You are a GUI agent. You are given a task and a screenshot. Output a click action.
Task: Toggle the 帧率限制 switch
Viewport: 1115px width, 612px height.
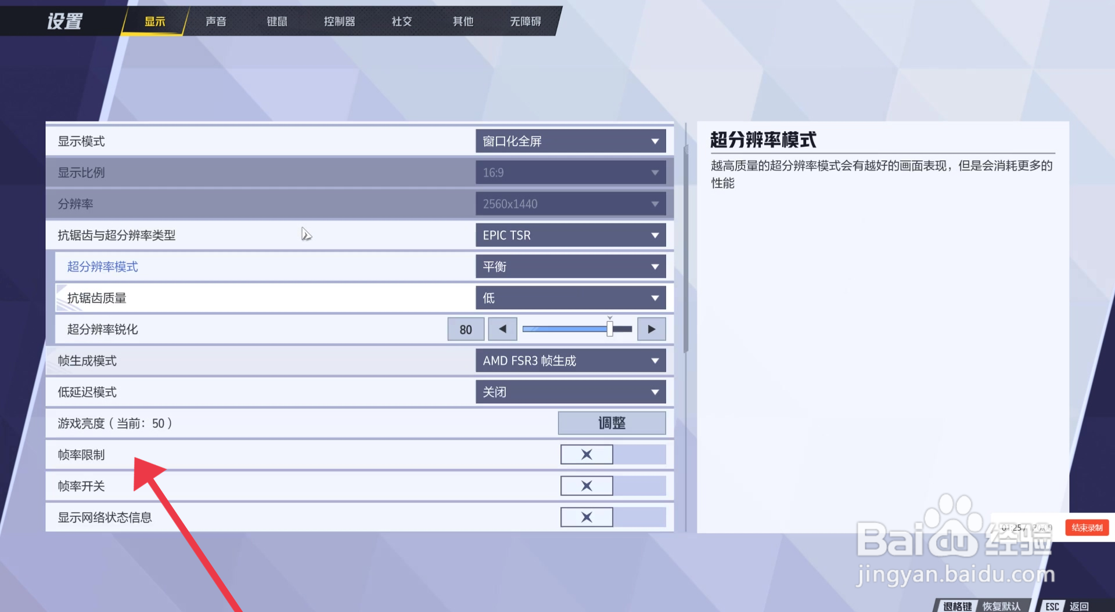pyautogui.click(x=613, y=454)
